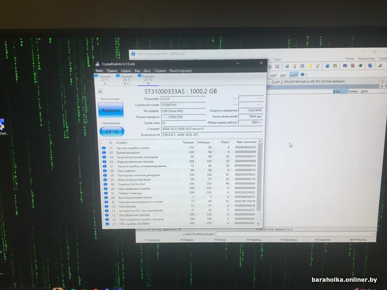Click status icon of attribute 03 row
Image resolution: width=387 pixels, height=290 pixels.
coord(104,153)
